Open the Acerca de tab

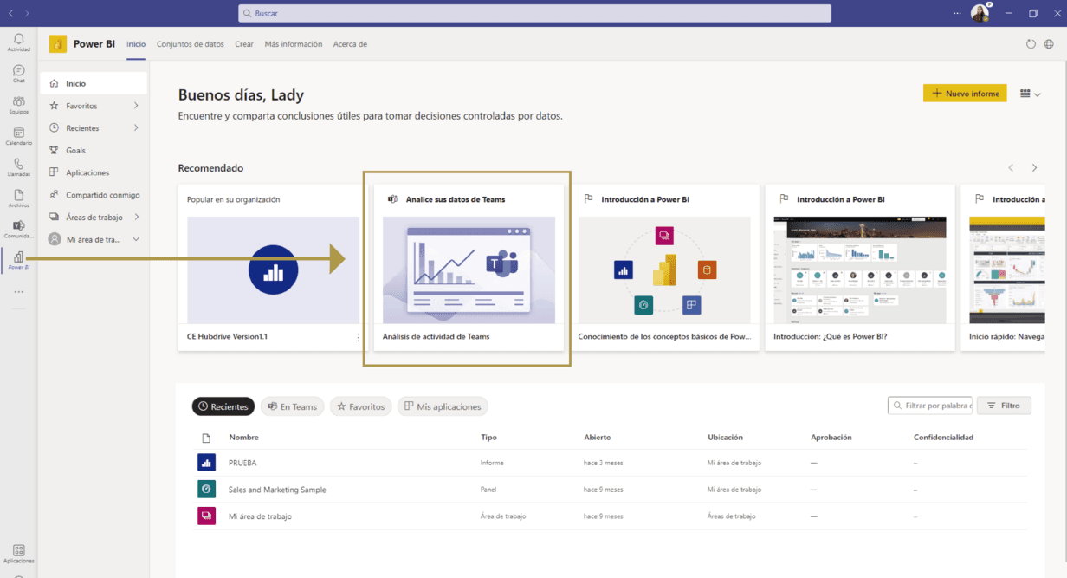point(350,44)
